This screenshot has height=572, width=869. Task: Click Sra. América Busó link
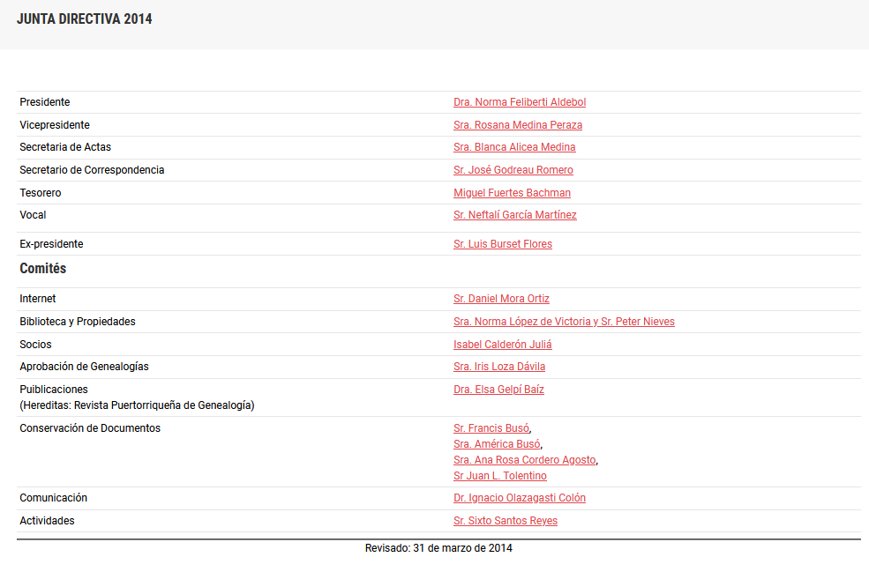coord(497,444)
